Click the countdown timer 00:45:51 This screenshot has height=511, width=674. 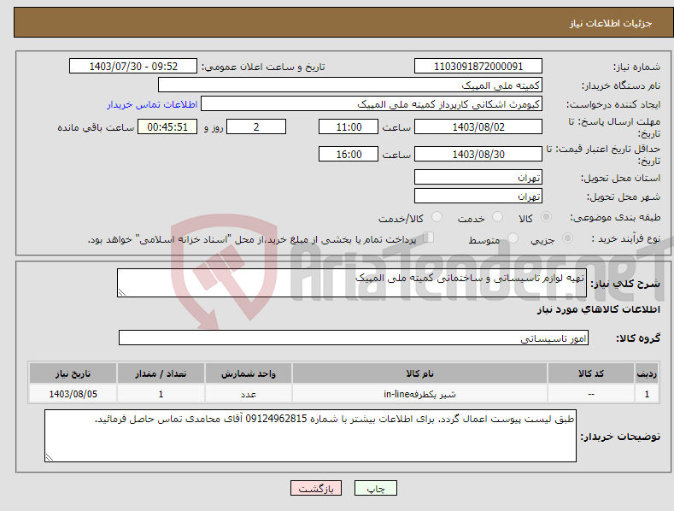point(167,126)
